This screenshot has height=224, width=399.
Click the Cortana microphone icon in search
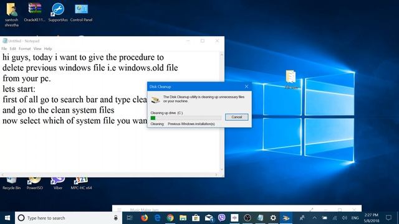[x=116, y=218]
